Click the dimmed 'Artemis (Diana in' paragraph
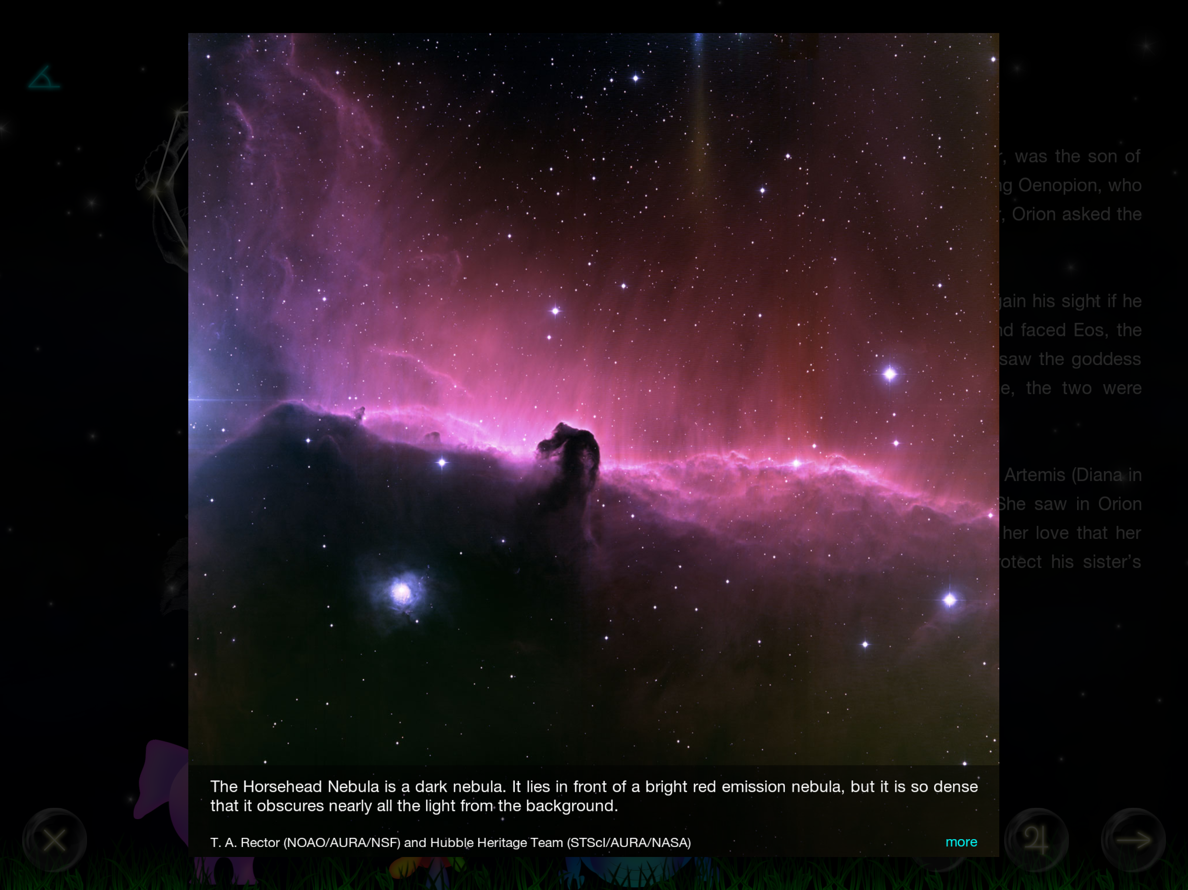1188x890 pixels. tap(1072, 475)
